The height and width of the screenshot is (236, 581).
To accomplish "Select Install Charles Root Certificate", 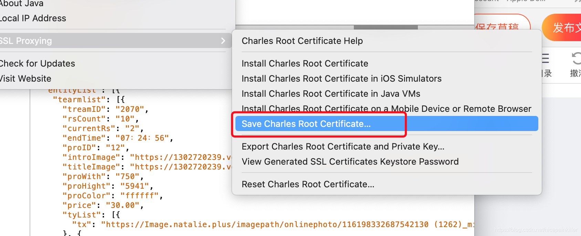I will pyautogui.click(x=305, y=63).
